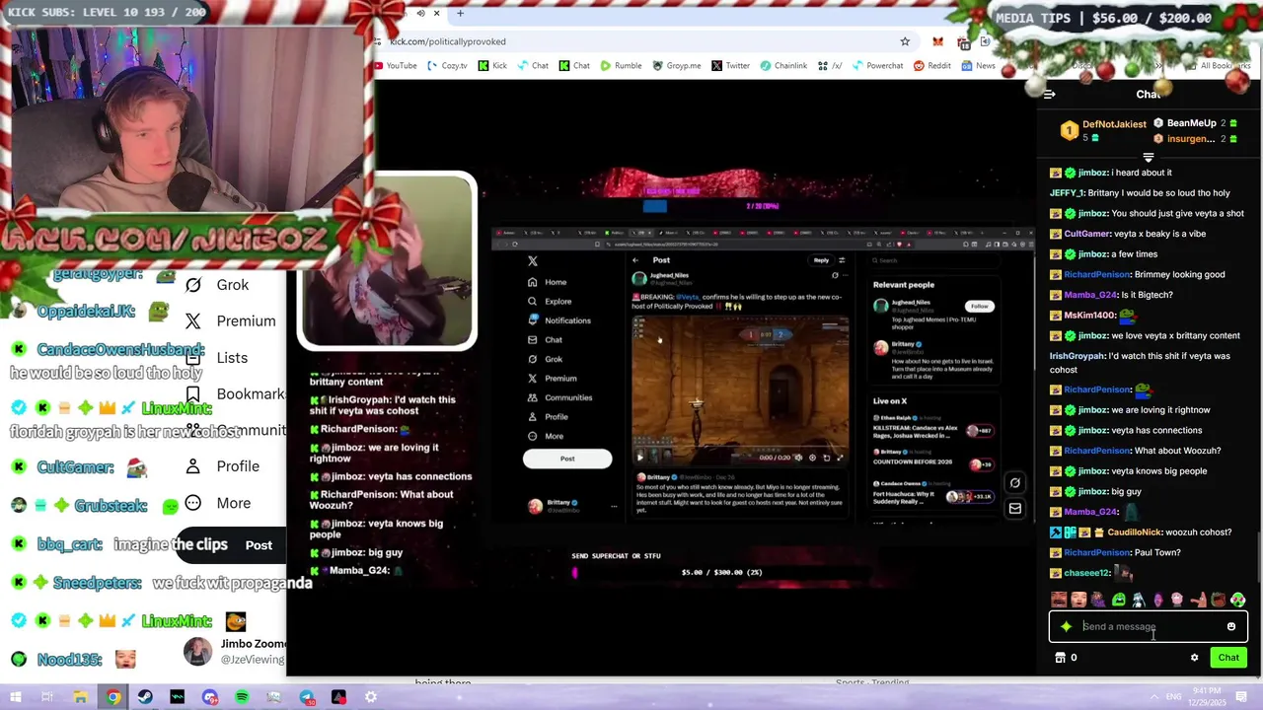The image size is (1263, 710).
Task: Open Windows Settings gear on taskbar
Action: 371,697
